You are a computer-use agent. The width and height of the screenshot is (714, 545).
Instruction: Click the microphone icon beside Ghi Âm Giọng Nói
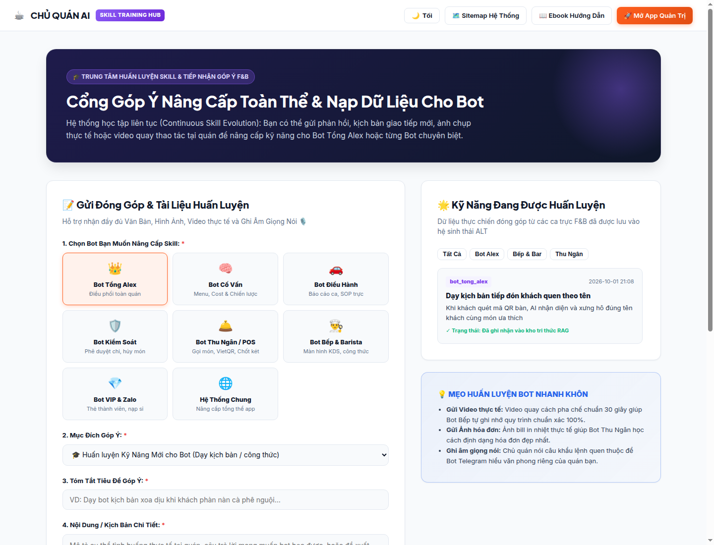point(303,221)
